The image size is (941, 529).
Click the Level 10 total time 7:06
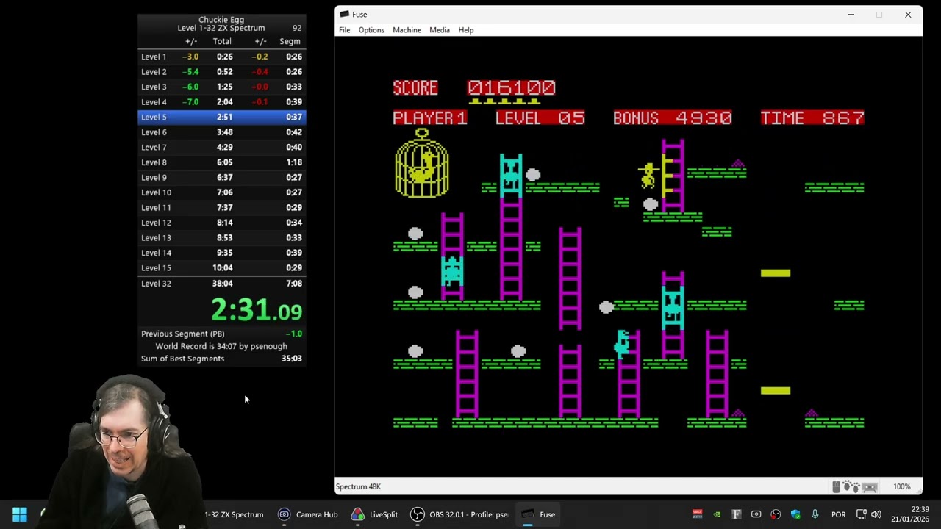[x=224, y=192]
